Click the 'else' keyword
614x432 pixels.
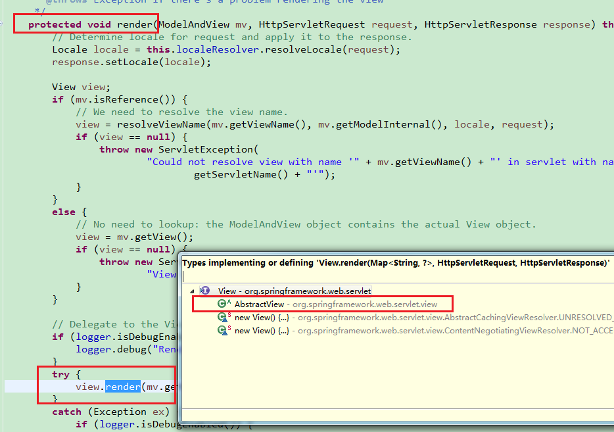pyautogui.click(x=63, y=212)
